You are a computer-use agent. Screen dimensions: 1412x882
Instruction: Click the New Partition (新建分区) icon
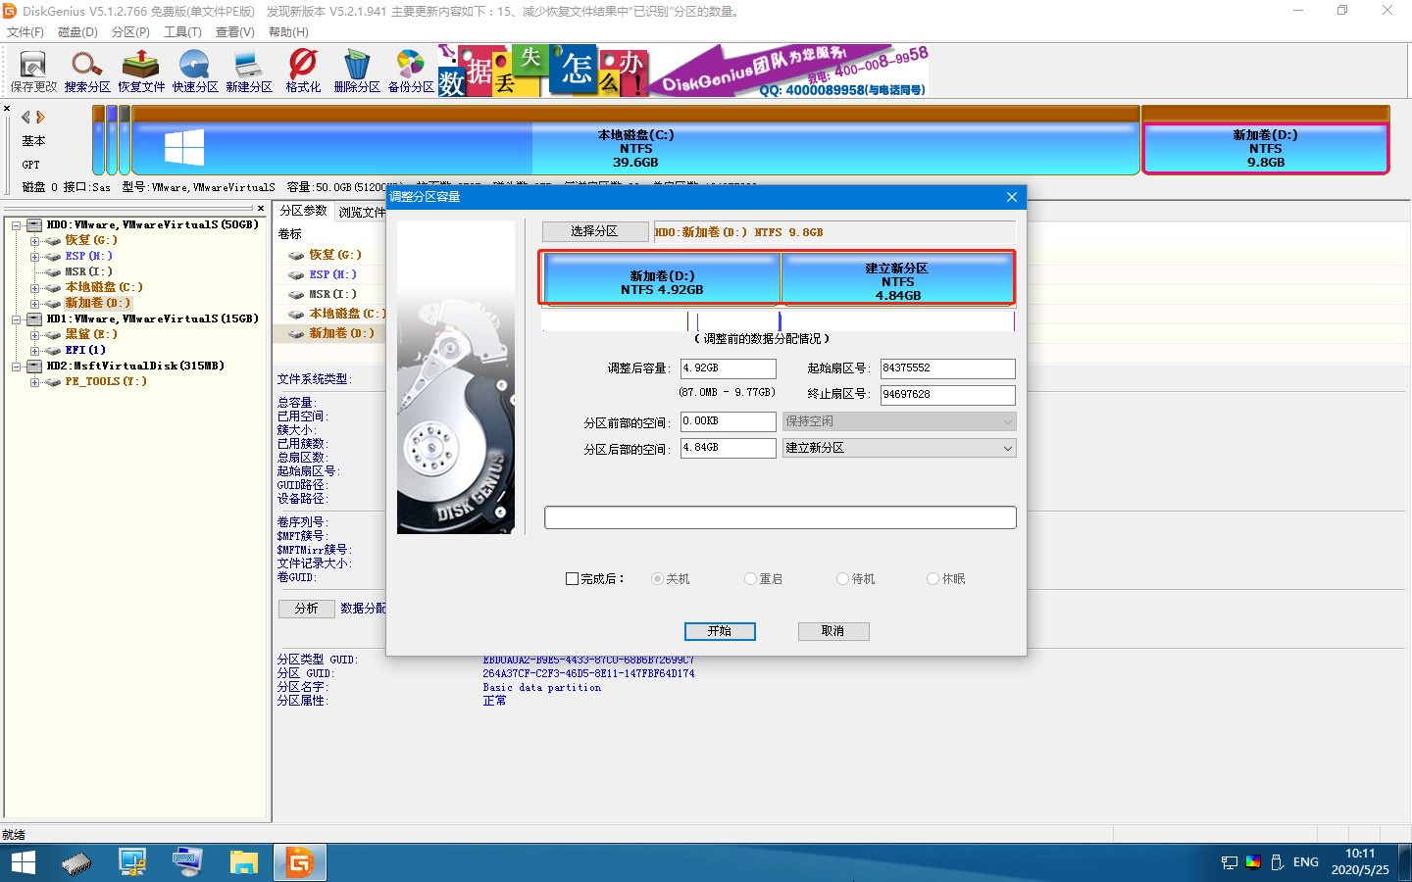[x=249, y=72]
